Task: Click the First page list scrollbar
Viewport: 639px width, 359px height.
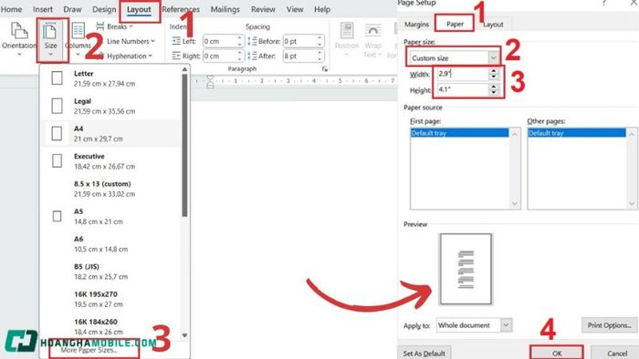Action: pos(515,169)
